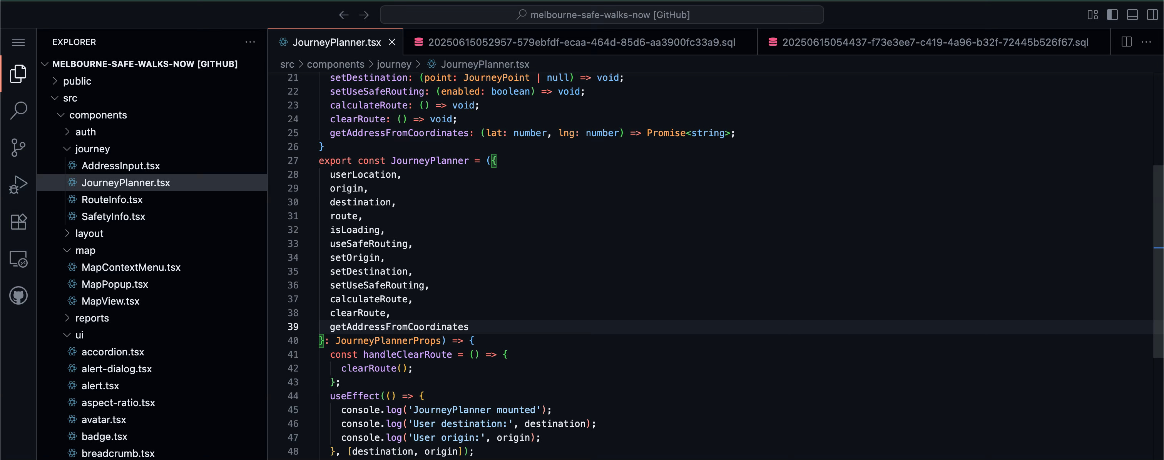Click the hamburger application menu icon
Viewport: 1164px width, 460px height.
coord(18,42)
